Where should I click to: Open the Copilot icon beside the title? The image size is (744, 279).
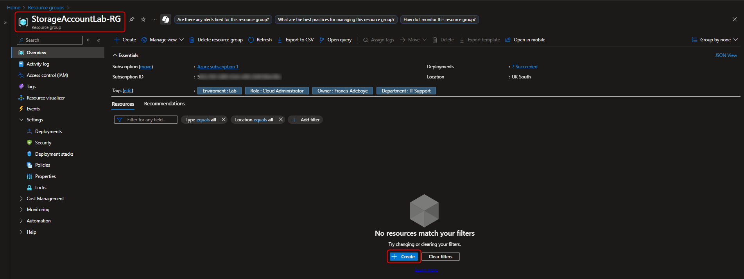[166, 20]
